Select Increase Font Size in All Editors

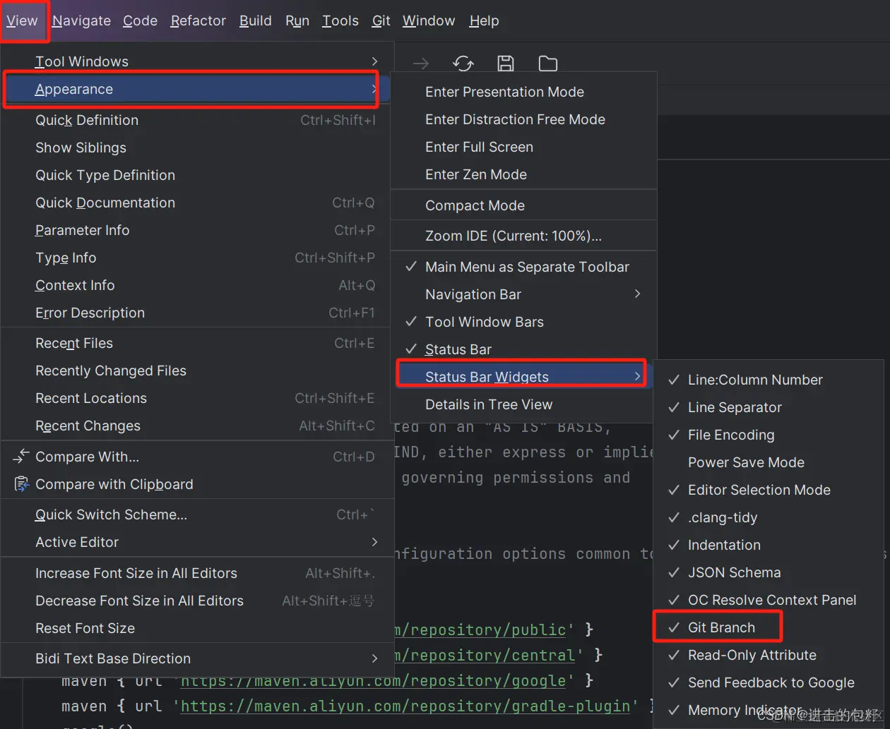click(196, 573)
